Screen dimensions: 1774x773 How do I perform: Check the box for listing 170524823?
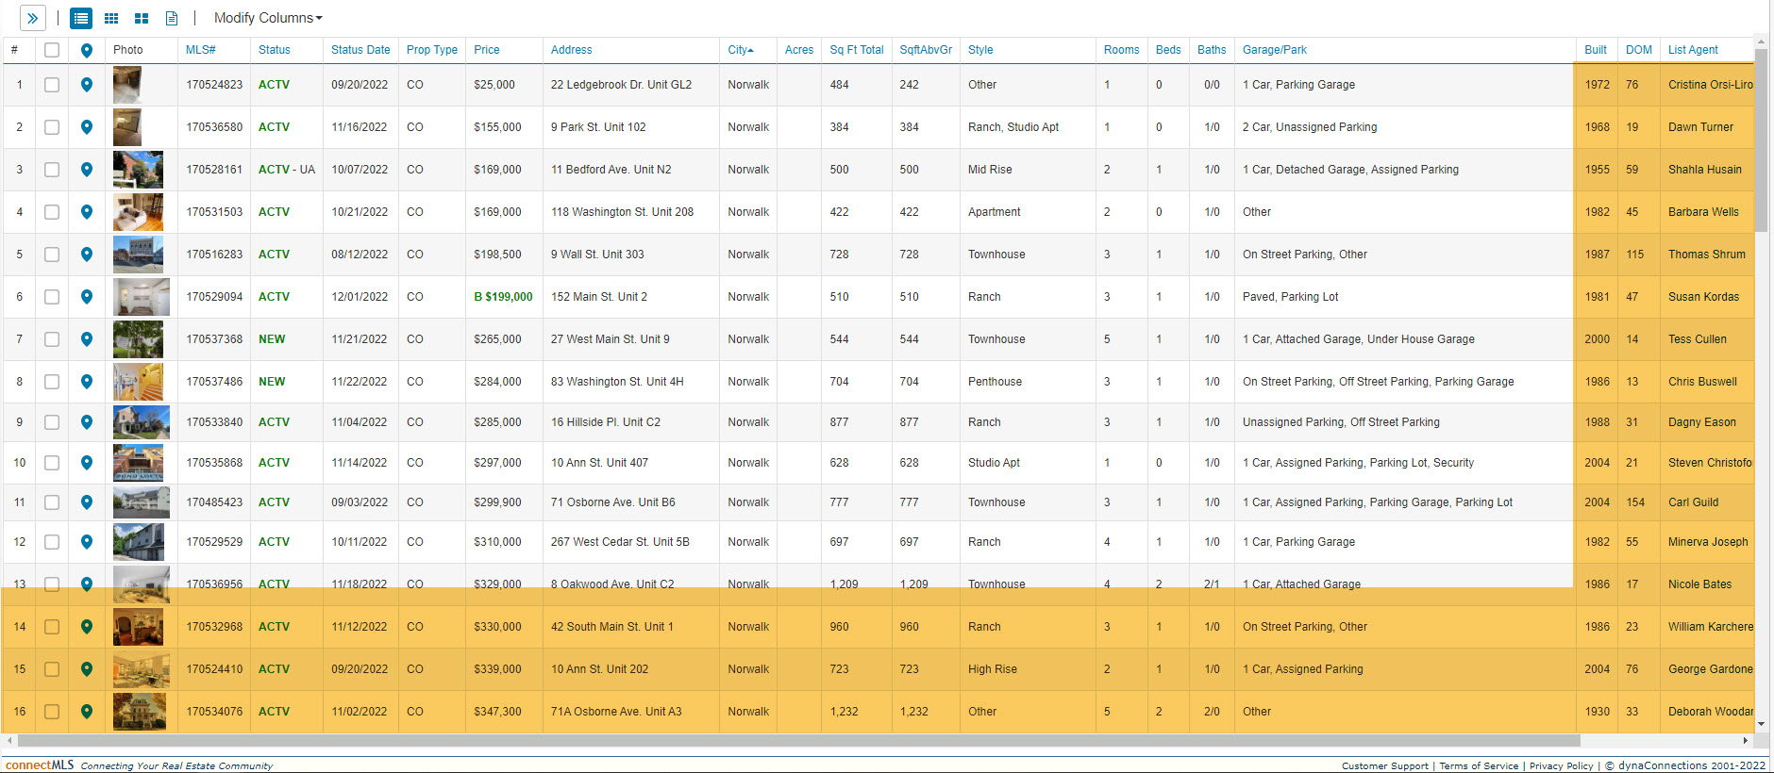[x=52, y=85]
